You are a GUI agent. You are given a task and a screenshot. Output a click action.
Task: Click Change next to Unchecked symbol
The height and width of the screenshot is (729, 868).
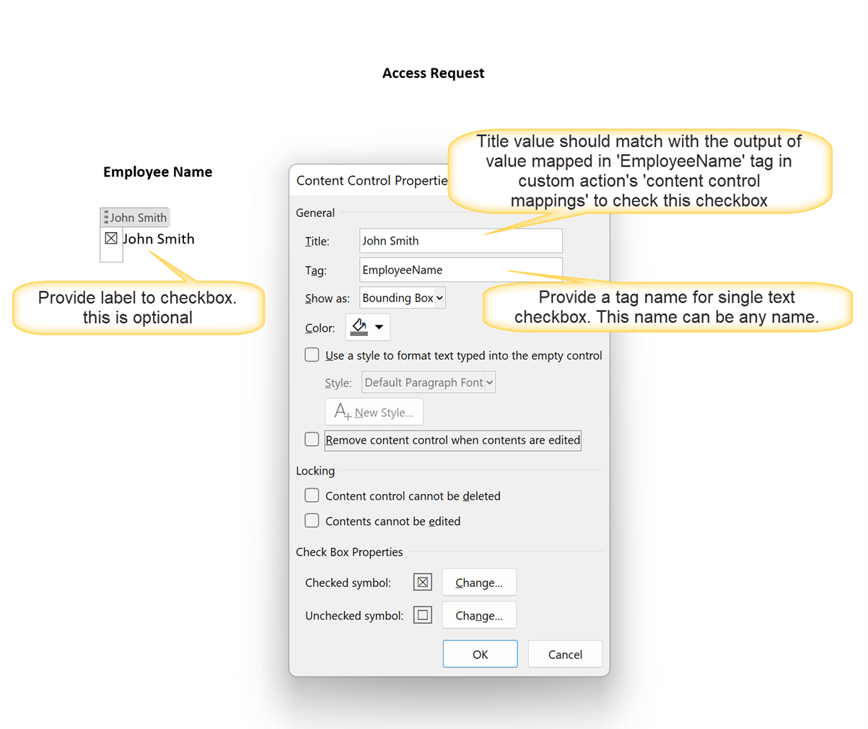(478, 615)
